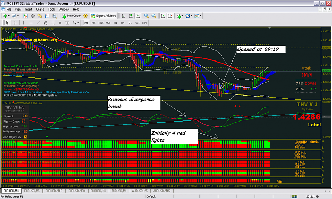Select the Arrows drawing tool

coord(74,23)
